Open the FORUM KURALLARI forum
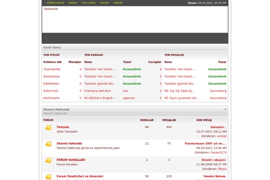270x180 pixels. coord(71,160)
